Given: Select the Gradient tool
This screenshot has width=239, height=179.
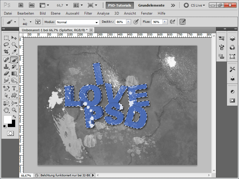Looking at the screenshot, I should click(x=14, y=73).
